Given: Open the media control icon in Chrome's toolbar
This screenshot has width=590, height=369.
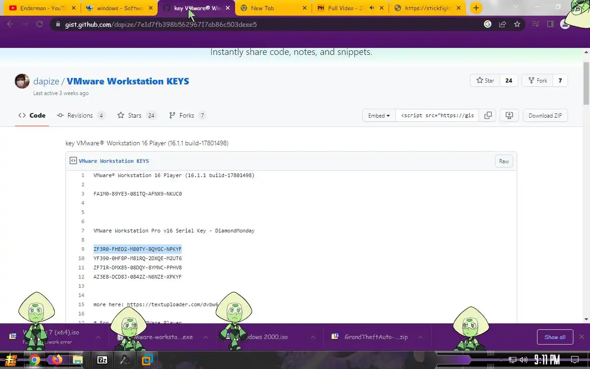Looking at the screenshot, I should coord(536,24).
